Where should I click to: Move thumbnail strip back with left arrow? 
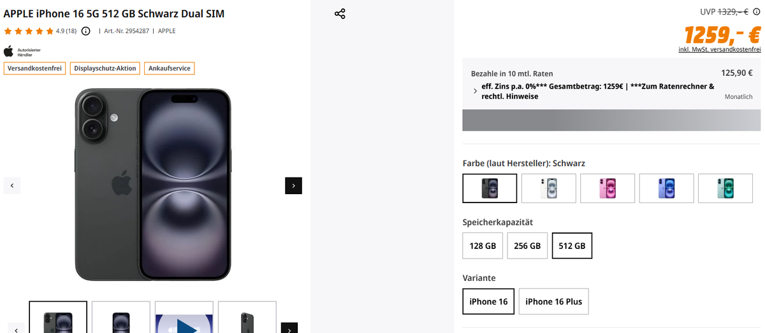click(16, 329)
